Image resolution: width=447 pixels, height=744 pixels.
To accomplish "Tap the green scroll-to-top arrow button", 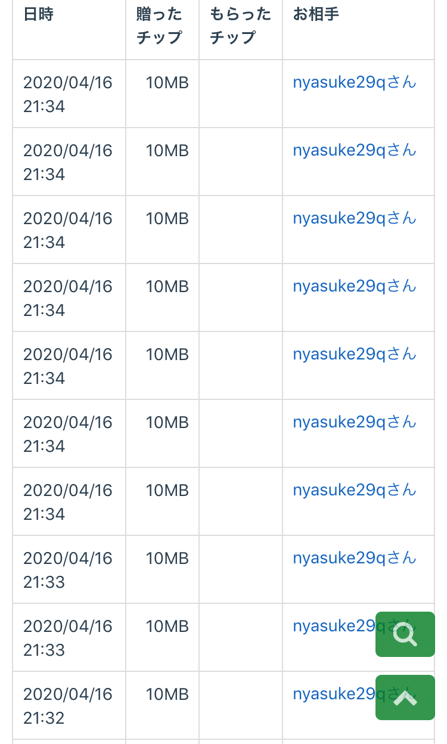I will [x=405, y=697].
